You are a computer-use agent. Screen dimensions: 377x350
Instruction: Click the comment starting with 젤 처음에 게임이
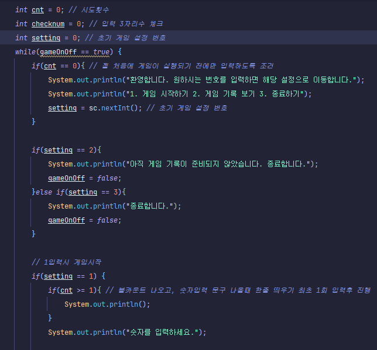click(x=181, y=66)
